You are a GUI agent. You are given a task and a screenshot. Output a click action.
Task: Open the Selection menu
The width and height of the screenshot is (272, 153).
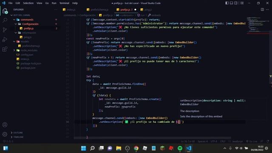pyautogui.click(x=28, y=3)
